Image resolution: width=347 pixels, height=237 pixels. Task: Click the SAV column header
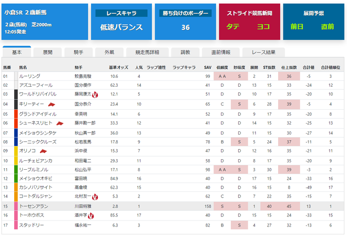208,67
